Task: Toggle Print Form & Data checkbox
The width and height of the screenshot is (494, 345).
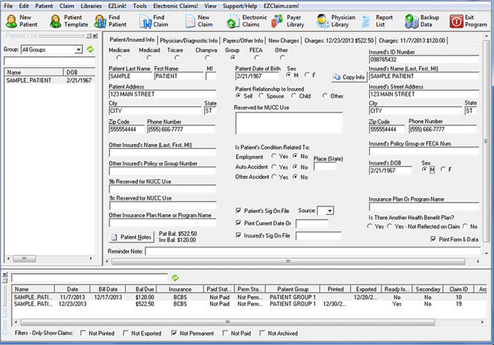Action: (x=433, y=239)
